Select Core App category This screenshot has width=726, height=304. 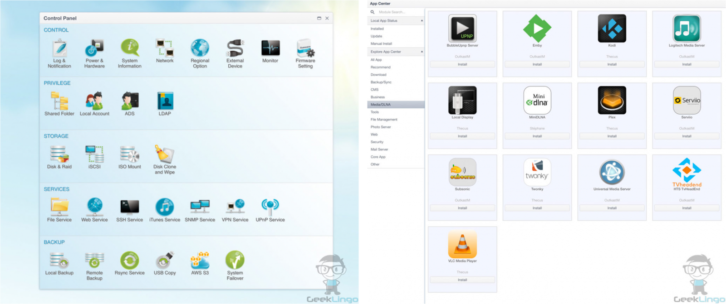(378, 157)
